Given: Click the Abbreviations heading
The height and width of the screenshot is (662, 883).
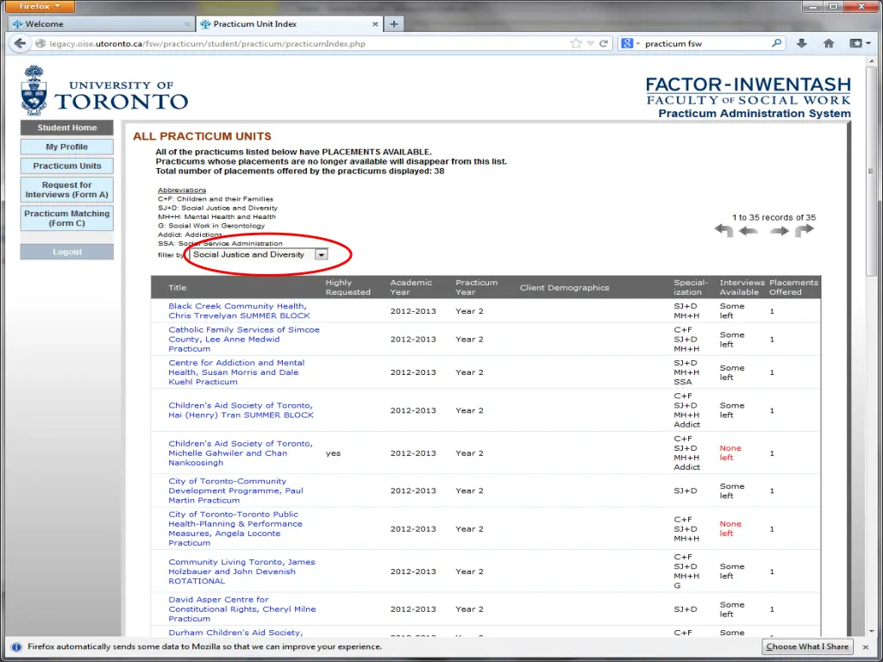Looking at the screenshot, I should 182,190.
